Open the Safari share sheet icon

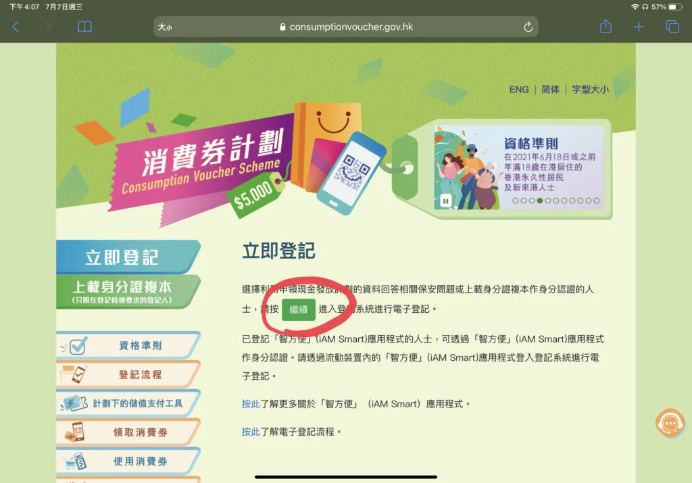pyautogui.click(x=605, y=26)
